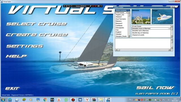The height and width of the screenshot is (102, 181).
Task: Click the recorder camera screenshot icon
Action: click(x=98, y=6)
